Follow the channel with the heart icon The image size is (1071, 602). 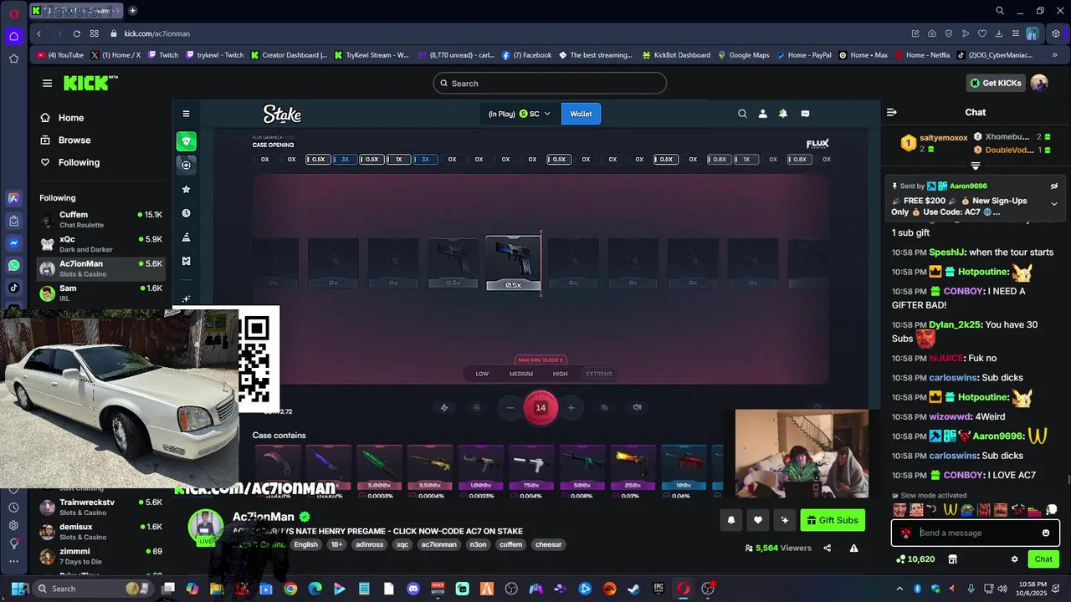(757, 520)
